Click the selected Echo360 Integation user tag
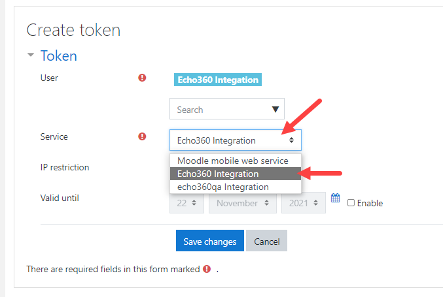 [217, 80]
